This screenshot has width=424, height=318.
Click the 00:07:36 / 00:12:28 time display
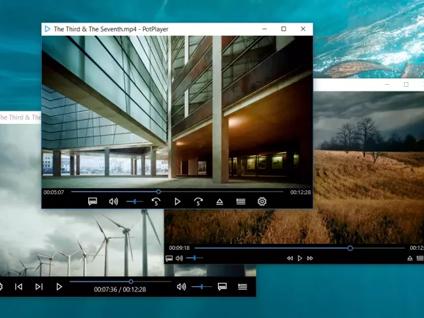click(x=120, y=290)
